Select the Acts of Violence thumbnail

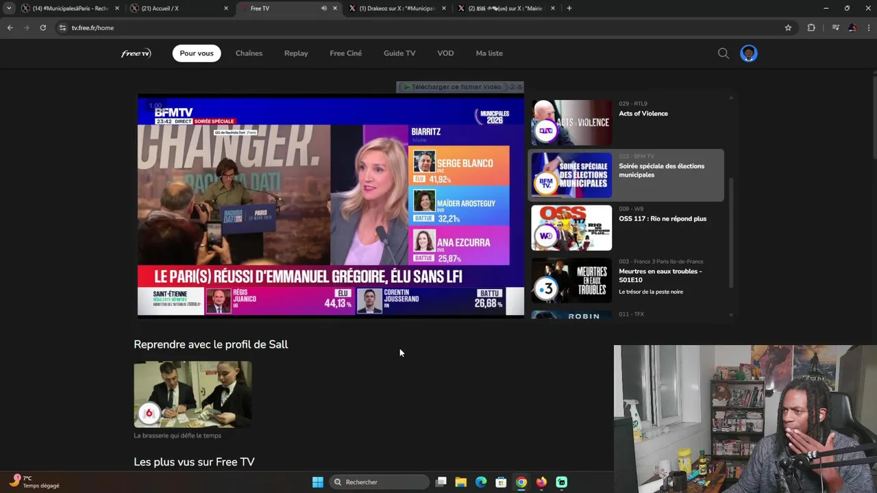(x=571, y=123)
